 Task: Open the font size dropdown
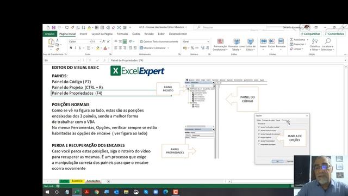click(x=100, y=41)
